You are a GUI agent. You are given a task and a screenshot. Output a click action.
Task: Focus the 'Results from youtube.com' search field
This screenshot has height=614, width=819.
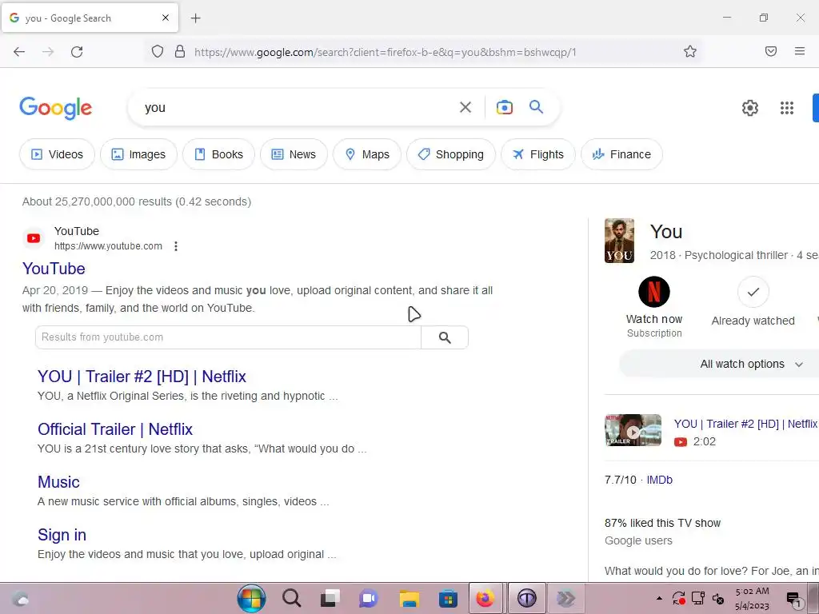[228, 337]
